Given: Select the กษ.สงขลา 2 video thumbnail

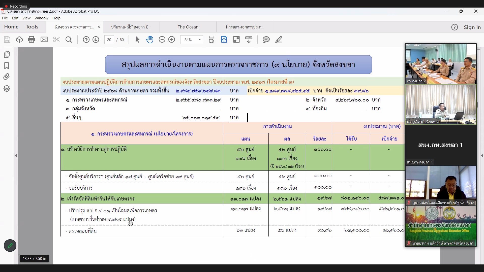Looking at the screenshot, I should [441, 64].
